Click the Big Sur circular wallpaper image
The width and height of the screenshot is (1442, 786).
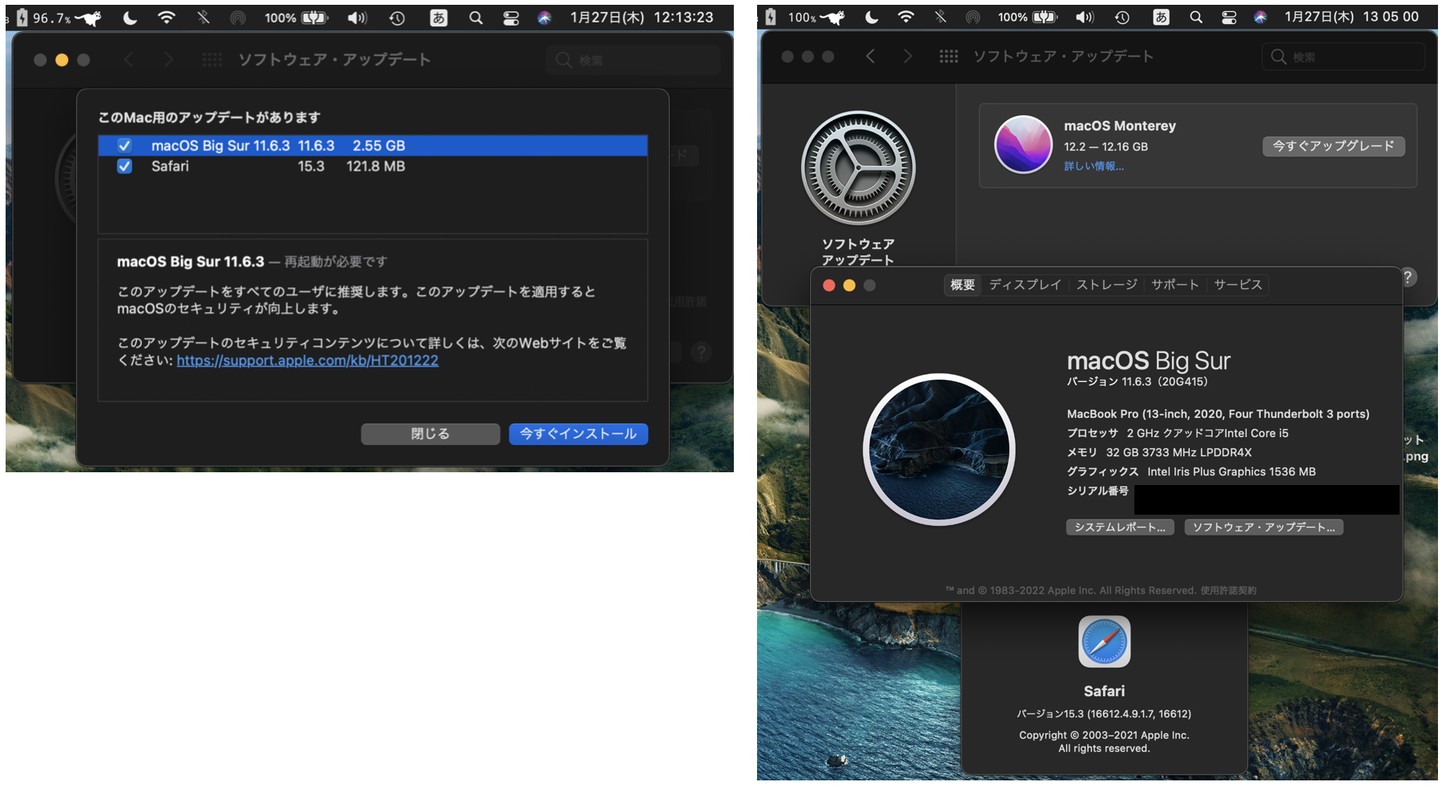pyautogui.click(x=939, y=449)
